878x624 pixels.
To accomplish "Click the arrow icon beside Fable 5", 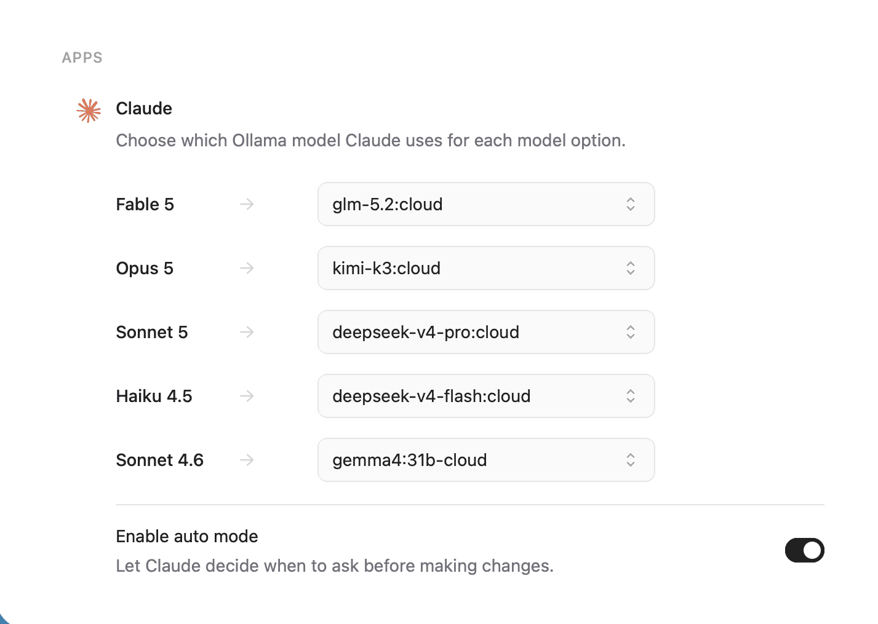I will click(x=247, y=204).
